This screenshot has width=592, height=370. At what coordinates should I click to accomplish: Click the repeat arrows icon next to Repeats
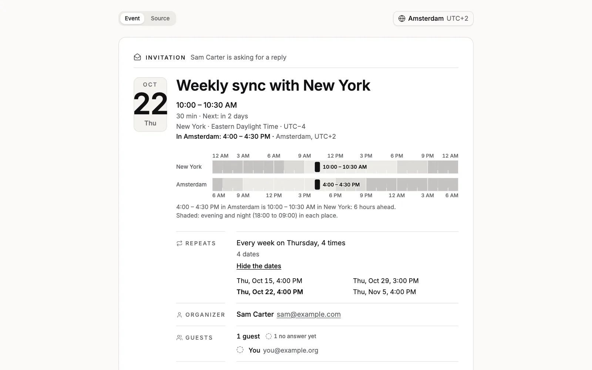pos(179,243)
